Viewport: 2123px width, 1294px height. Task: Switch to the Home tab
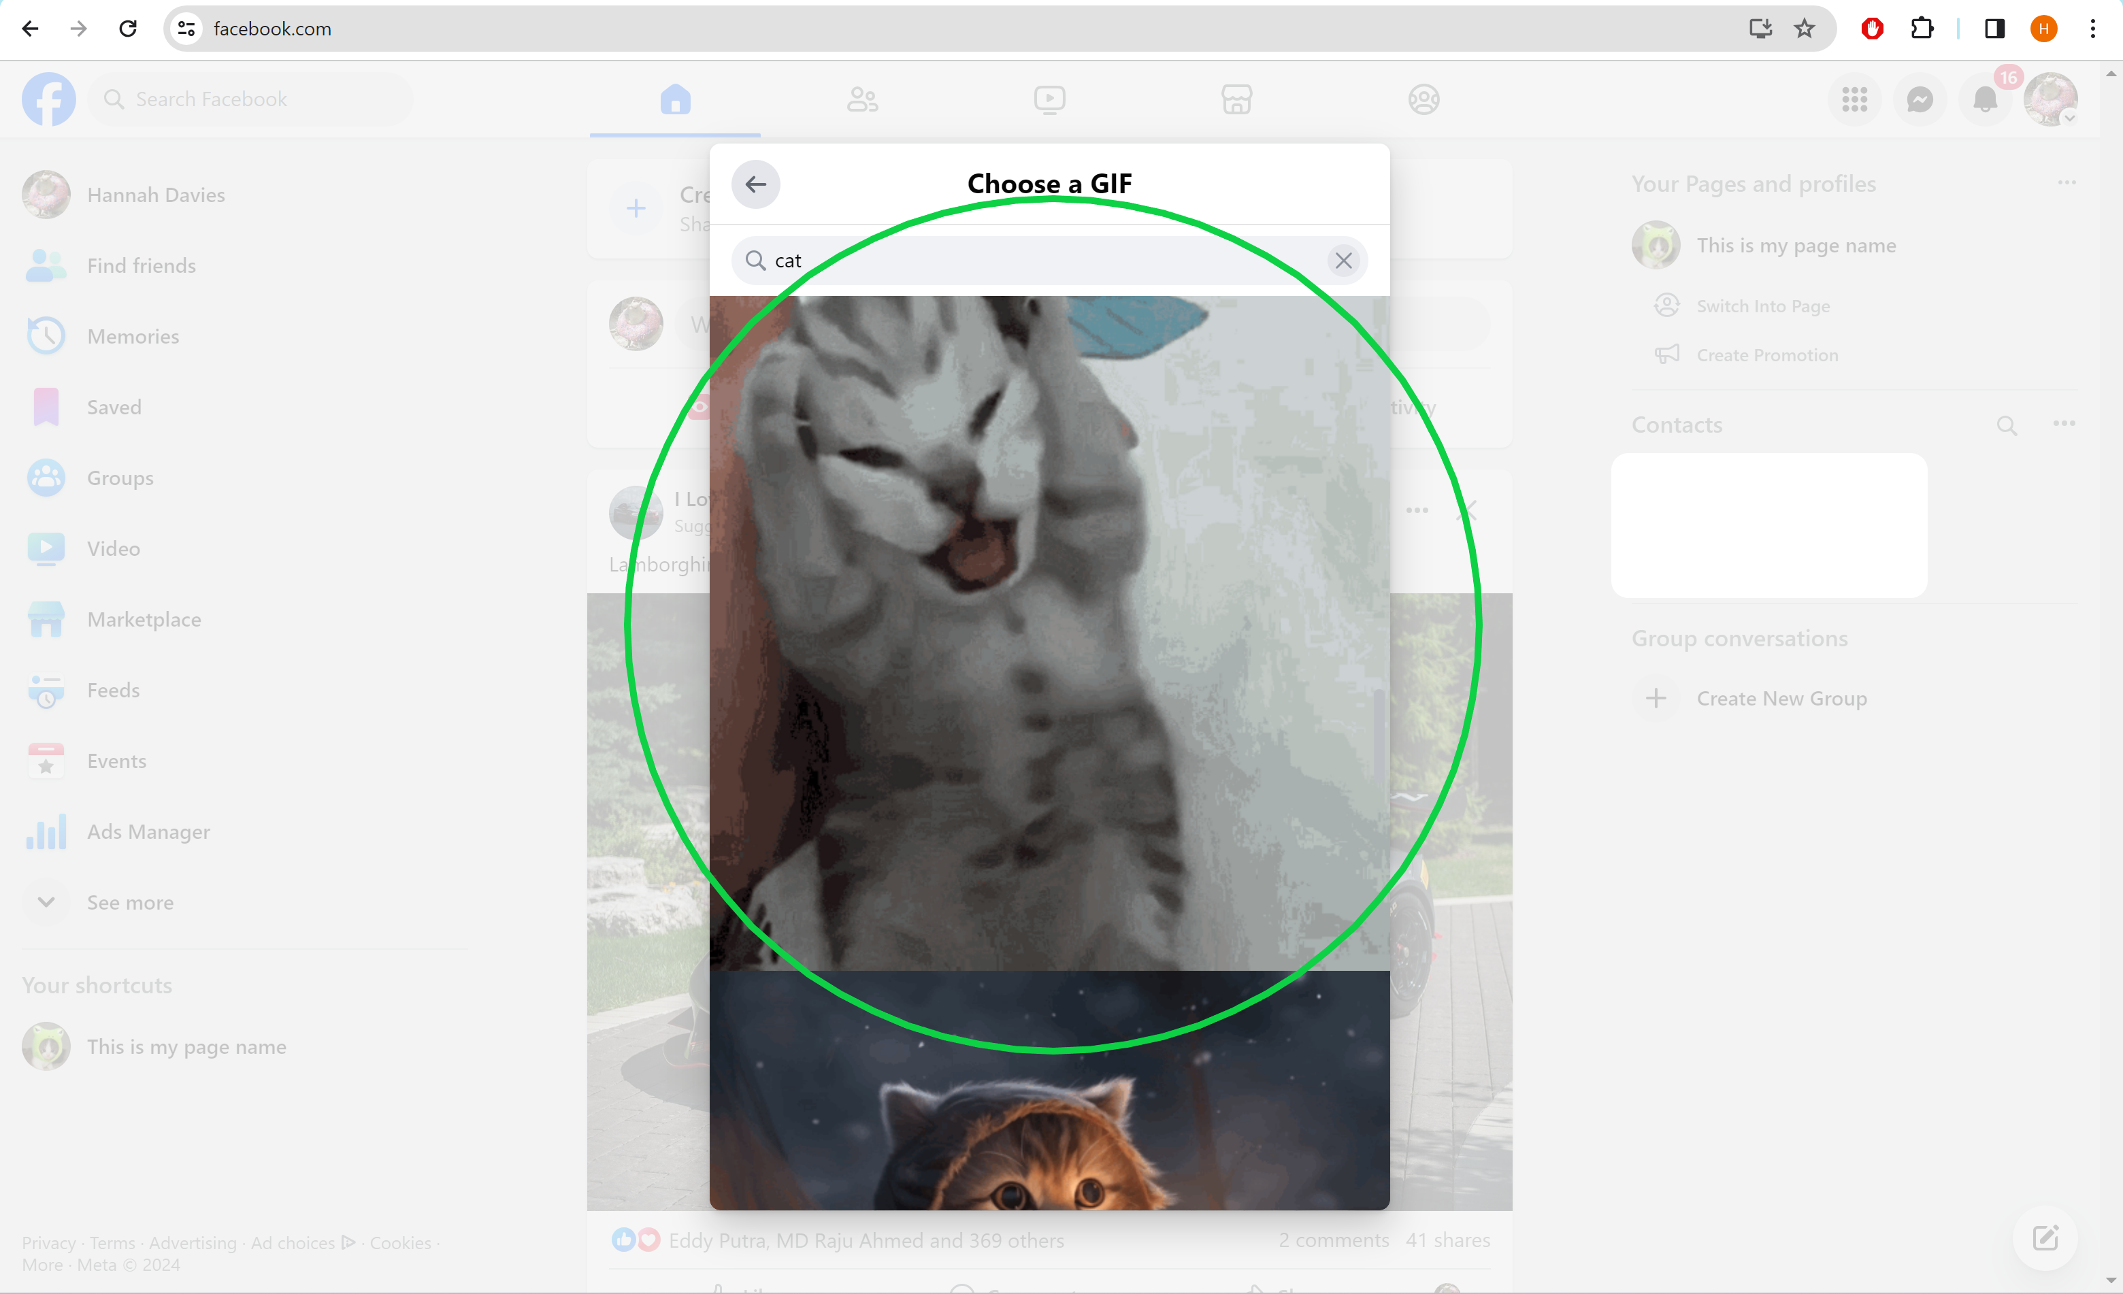click(674, 99)
